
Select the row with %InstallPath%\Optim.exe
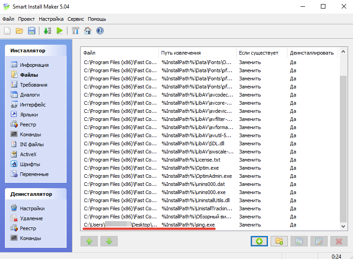(x=210, y=168)
